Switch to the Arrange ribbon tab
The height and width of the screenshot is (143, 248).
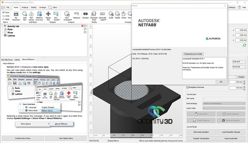point(42,7)
